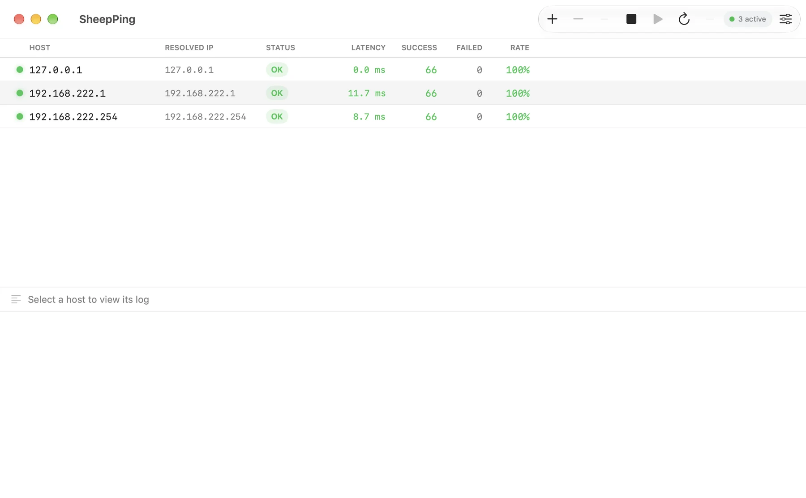Stop pinging with the square stop button
The width and height of the screenshot is (806, 498).
(x=631, y=19)
